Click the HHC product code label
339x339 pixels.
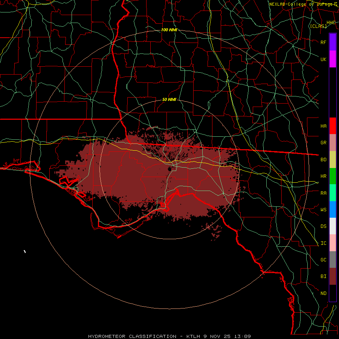click(331, 23)
